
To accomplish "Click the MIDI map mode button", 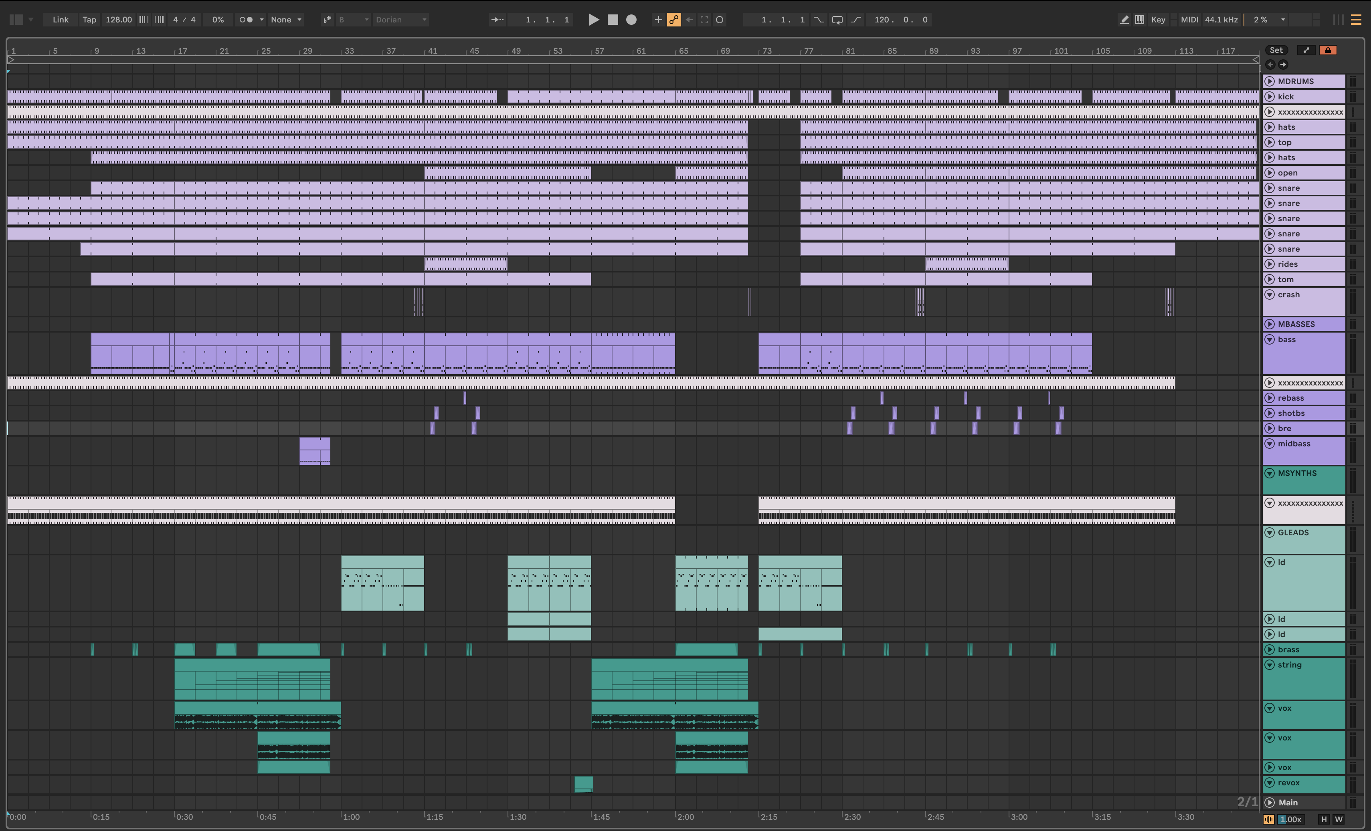I will (x=1189, y=20).
